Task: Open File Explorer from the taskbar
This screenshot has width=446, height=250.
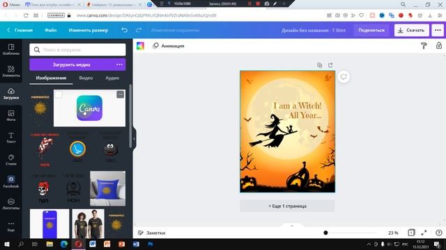Action: pyautogui.click(x=49, y=244)
